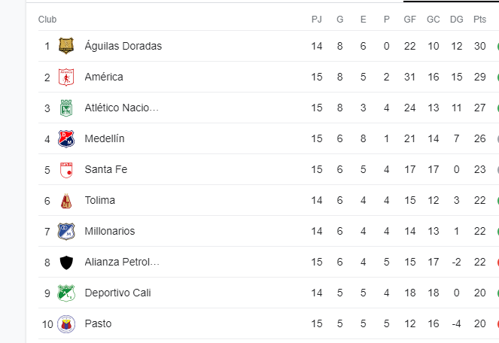
Task: Click the DG column header
Action: click(x=456, y=20)
